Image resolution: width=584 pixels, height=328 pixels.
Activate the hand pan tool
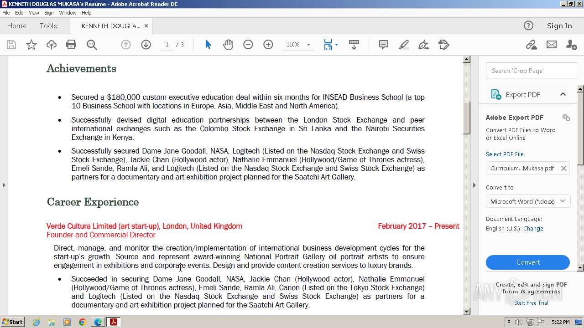[x=228, y=45]
